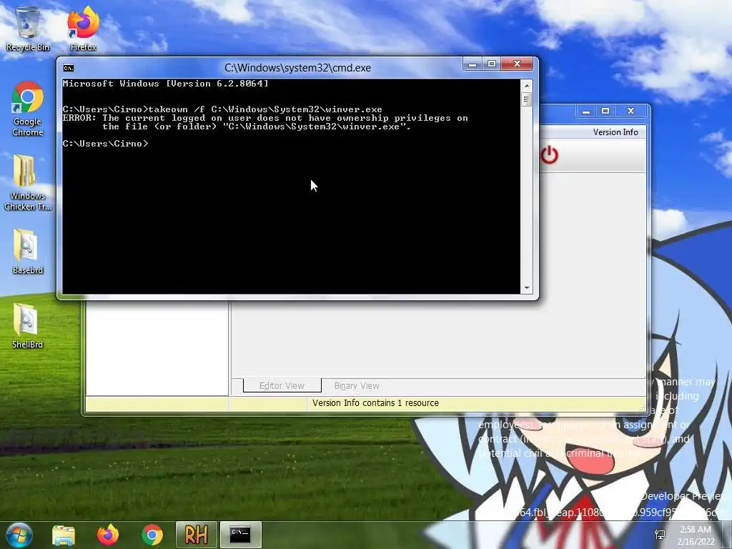Close the cmd.exe window
732x549 pixels.
click(517, 64)
